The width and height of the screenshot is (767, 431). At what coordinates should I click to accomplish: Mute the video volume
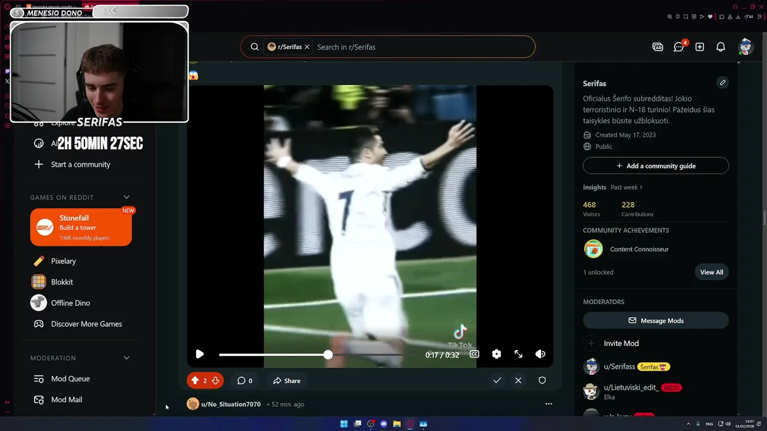click(540, 354)
